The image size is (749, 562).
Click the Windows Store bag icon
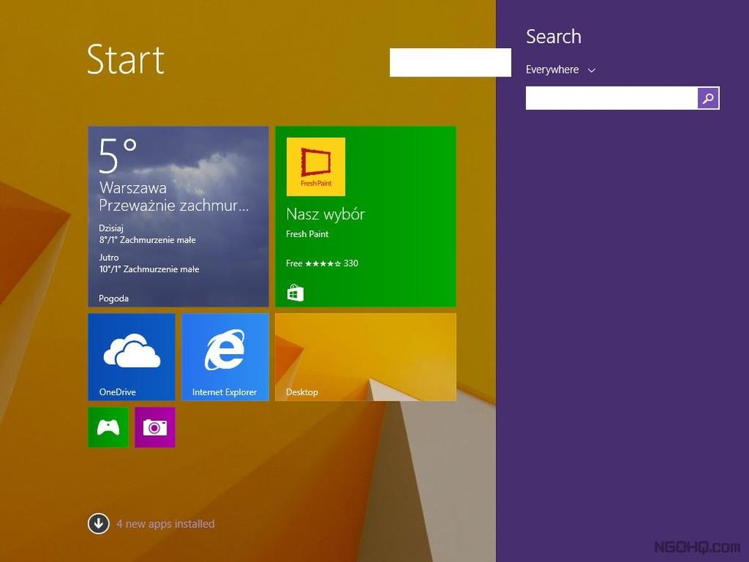tap(295, 293)
